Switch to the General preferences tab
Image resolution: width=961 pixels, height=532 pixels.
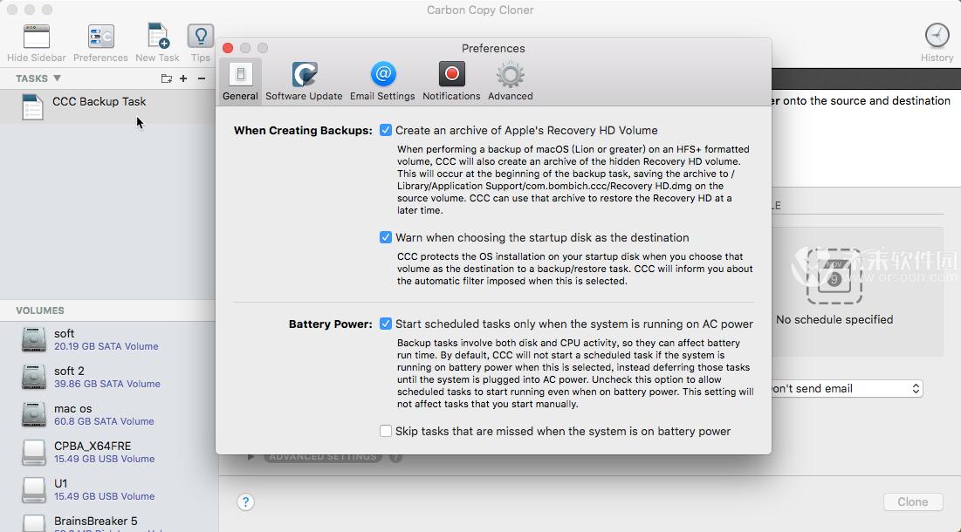[x=240, y=80]
